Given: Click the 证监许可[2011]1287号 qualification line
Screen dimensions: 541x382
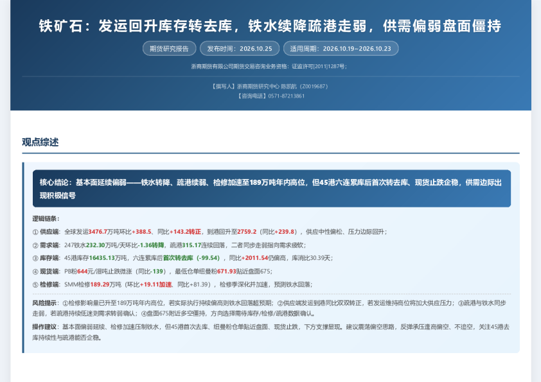Looking at the screenshot, I should click(x=269, y=66).
